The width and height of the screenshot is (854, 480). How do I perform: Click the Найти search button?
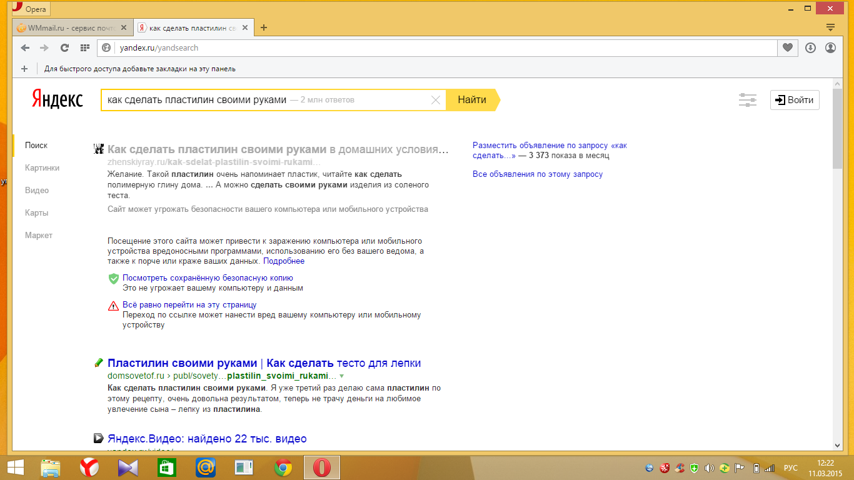click(x=472, y=100)
